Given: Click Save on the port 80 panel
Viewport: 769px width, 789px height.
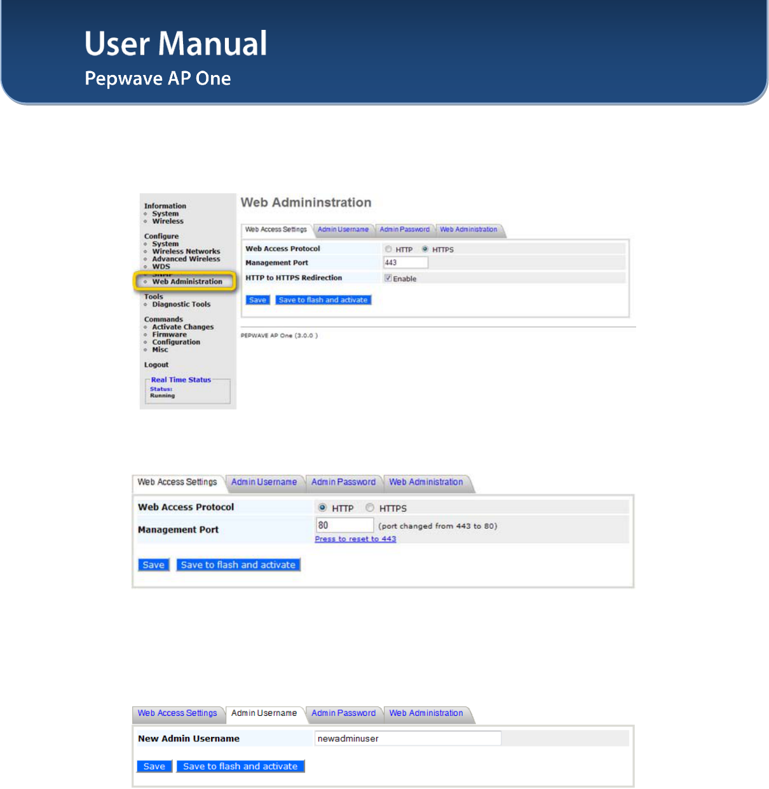Looking at the screenshot, I should pyautogui.click(x=153, y=565).
